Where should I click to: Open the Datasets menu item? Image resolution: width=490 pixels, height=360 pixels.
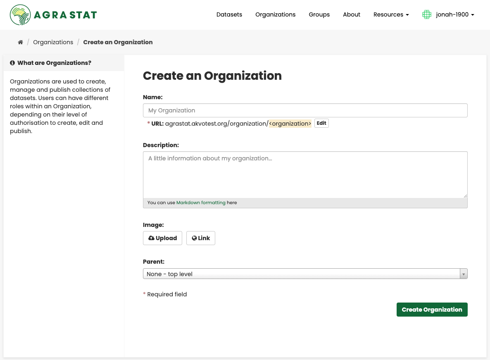229,14
